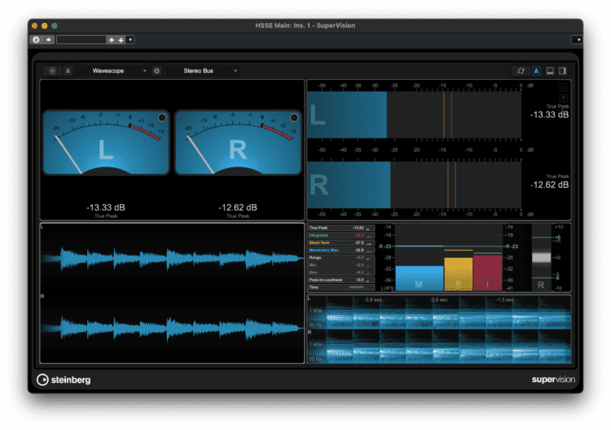Load the previous preset with the up arrow
The image size is (611, 430).
[112, 39]
